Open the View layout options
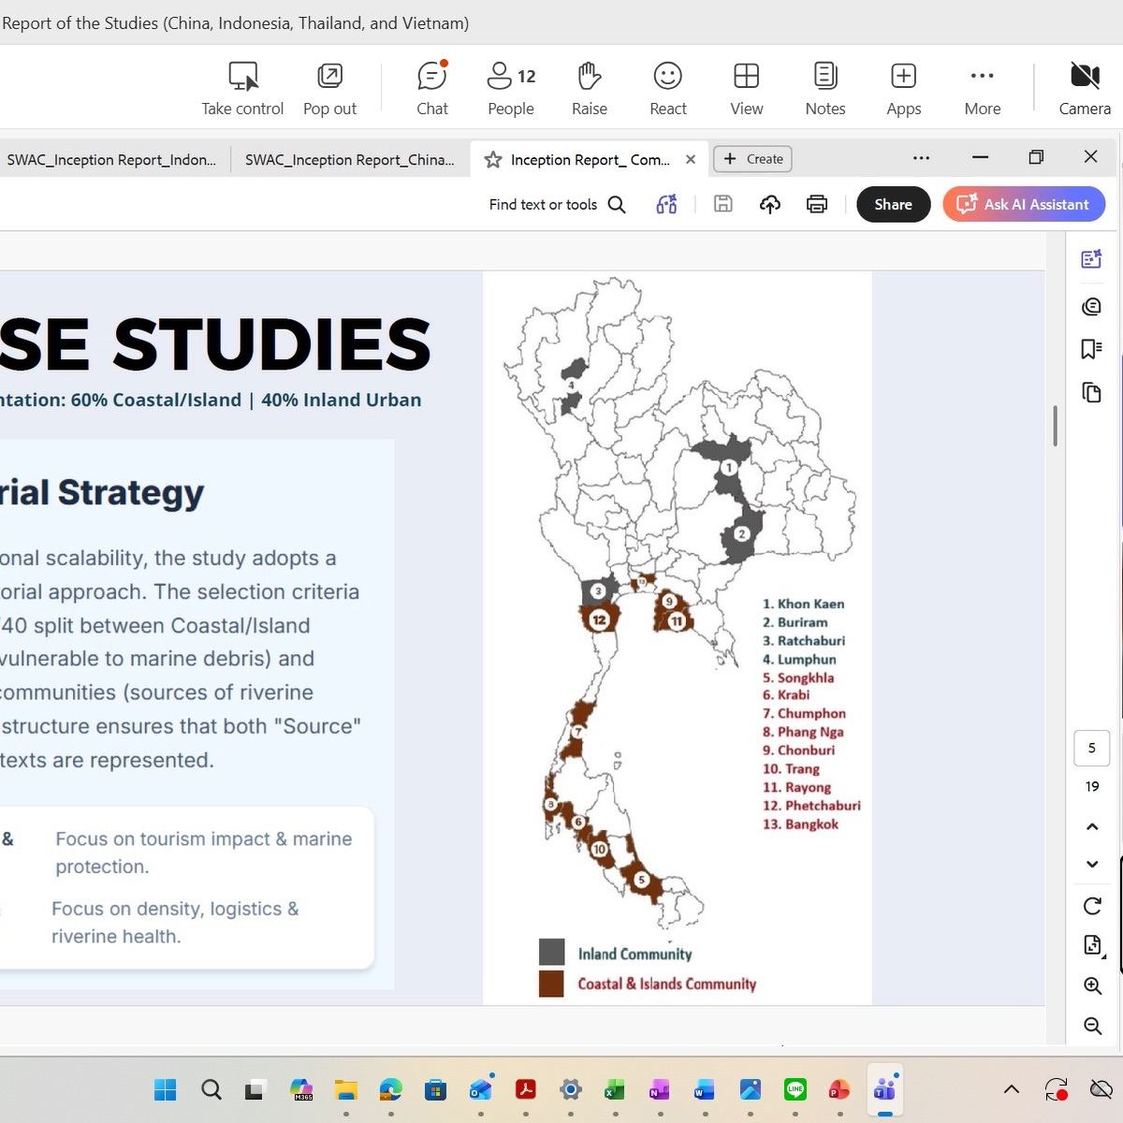The width and height of the screenshot is (1123, 1123). tap(746, 89)
